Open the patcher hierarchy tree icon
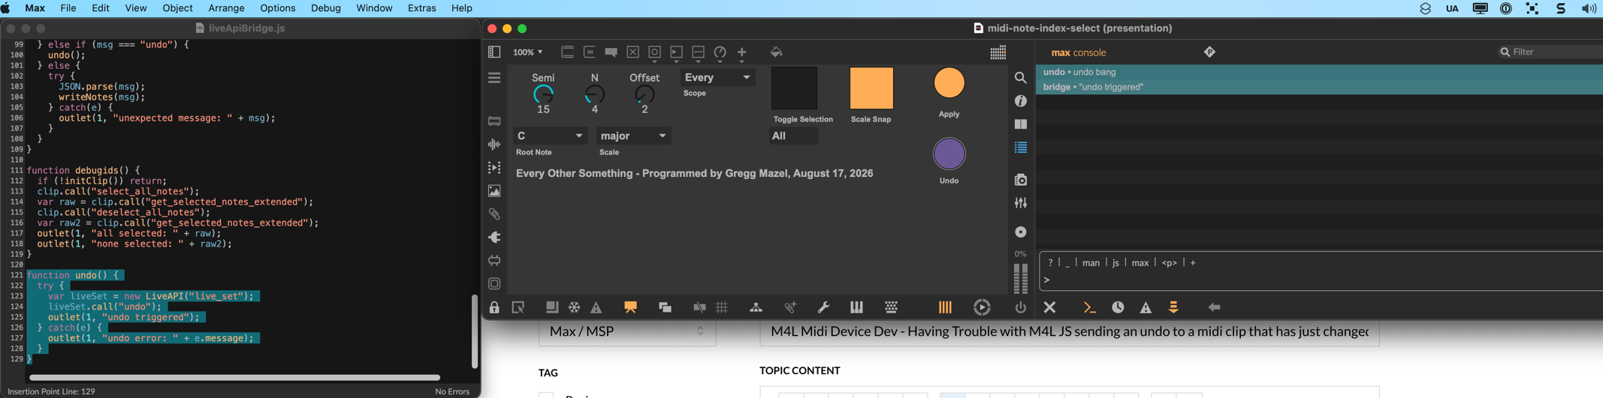Viewport: 1603px width, 398px height. click(x=756, y=307)
